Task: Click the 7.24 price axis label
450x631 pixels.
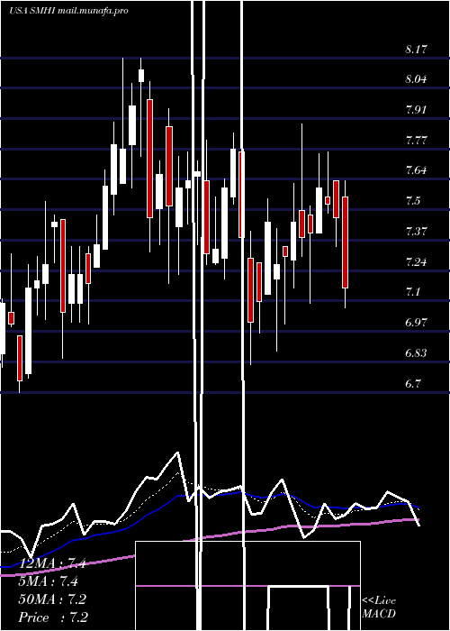Action: [416, 262]
